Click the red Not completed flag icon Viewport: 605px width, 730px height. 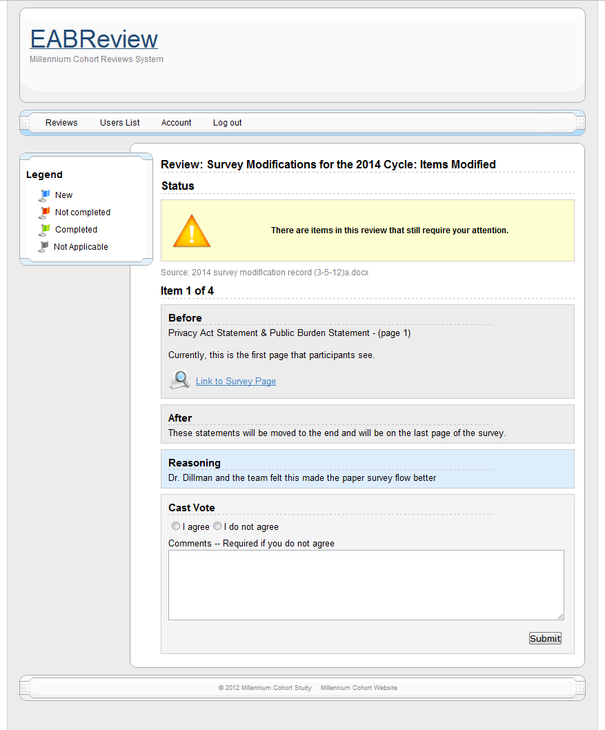44,213
